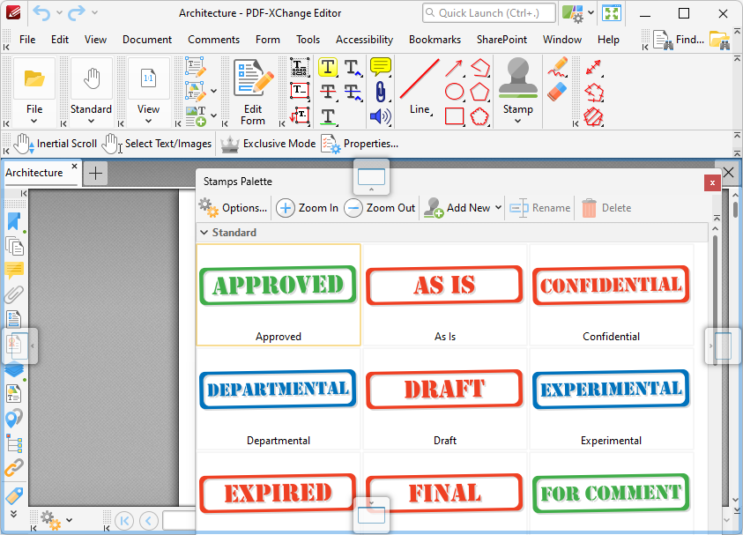Screen dimensions: 743x535
Task: Select the Attach File paperclip tool
Action: [x=382, y=92]
